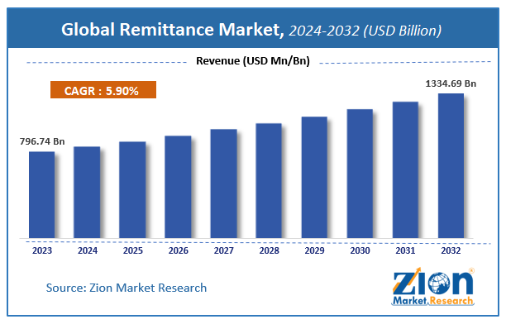Screen dimensions: 506x324
Task: Select the 2026 revenue bar
Action: pyautogui.click(x=178, y=187)
